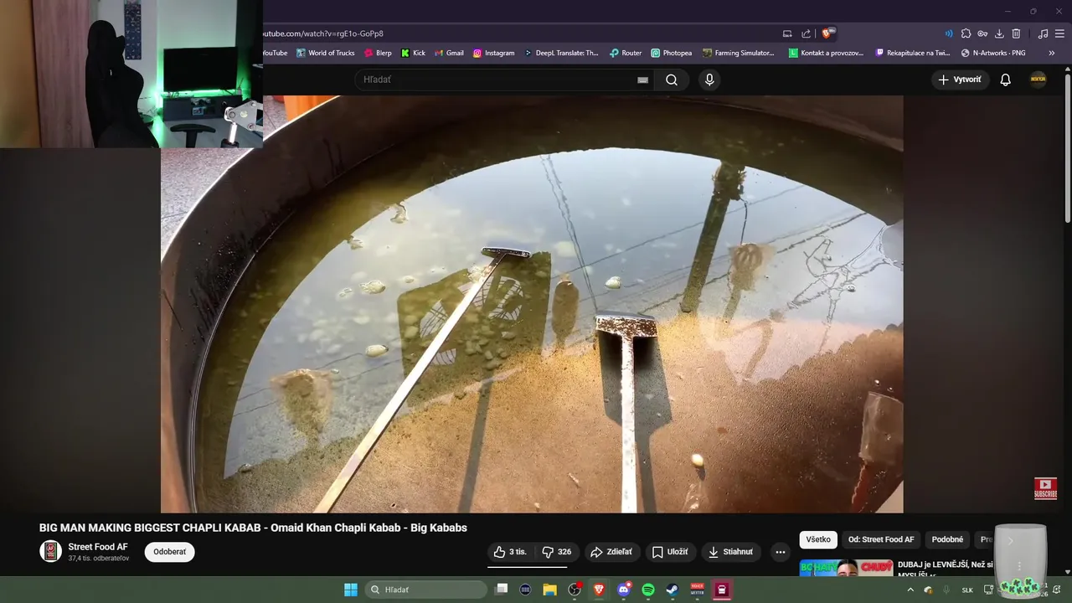1072x603 pixels.
Task: Open Voicemeeter from the taskbar
Action: click(x=697, y=590)
